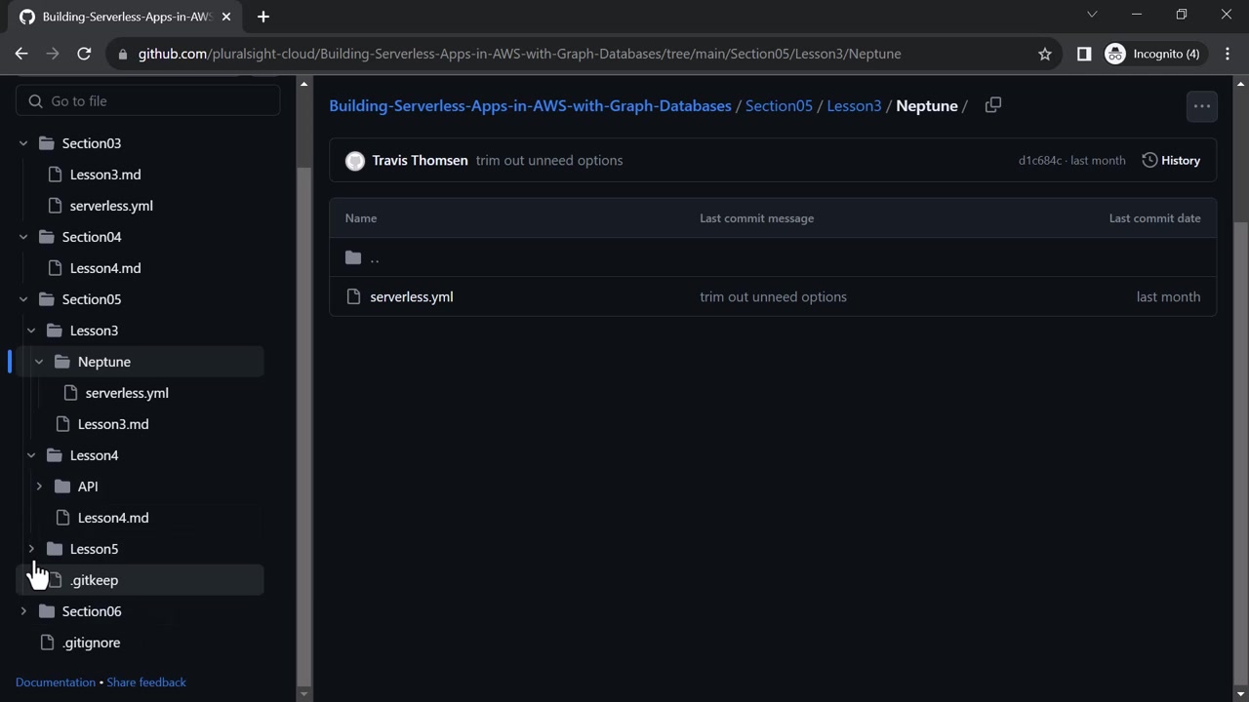Image resolution: width=1249 pixels, height=702 pixels.
Task: Expand the Section06 folder
Action: coord(23,611)
